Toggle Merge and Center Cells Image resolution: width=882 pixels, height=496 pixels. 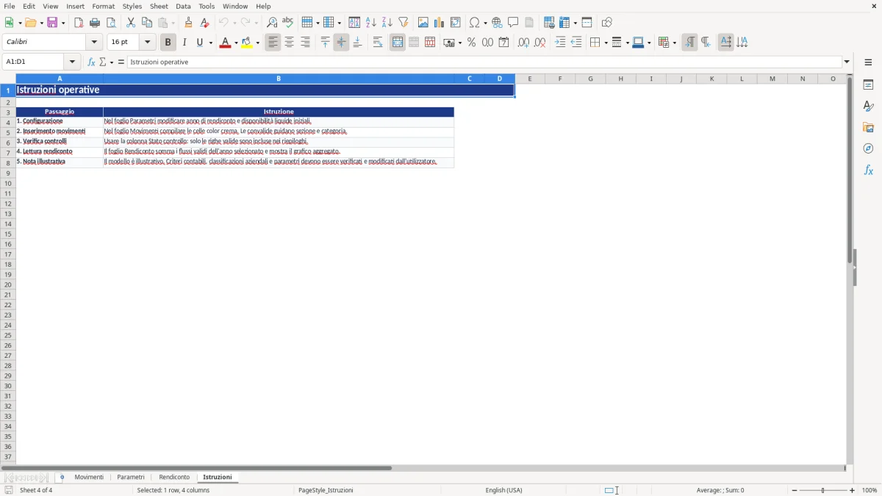(x=398, y=43)
